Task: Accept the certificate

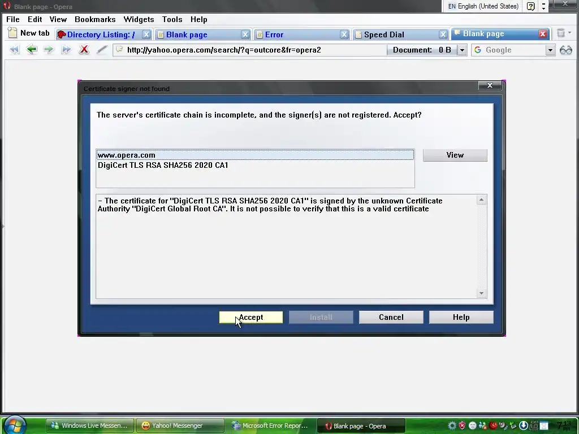Action: (251, 317)
